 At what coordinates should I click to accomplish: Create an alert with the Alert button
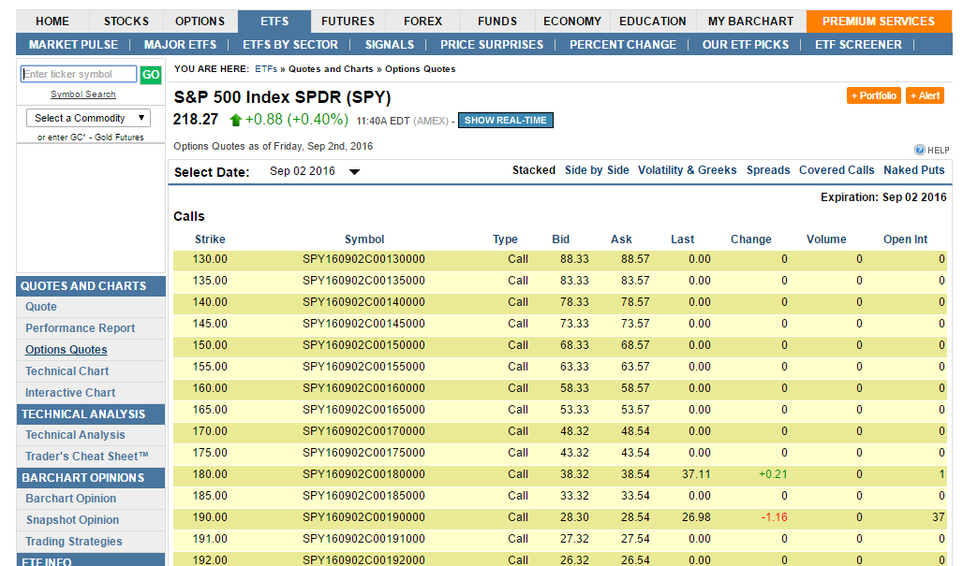(925, 95)
